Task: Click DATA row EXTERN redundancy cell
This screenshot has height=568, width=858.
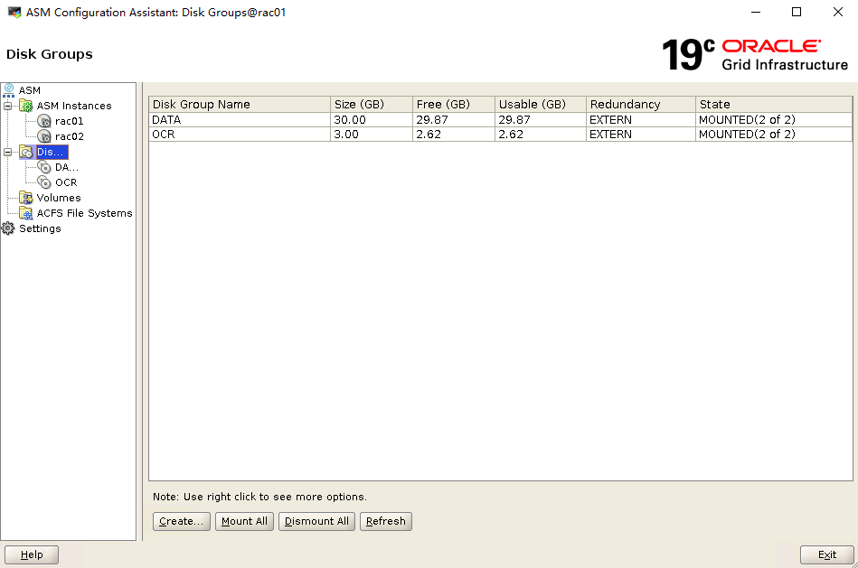Action: tap(641, 120)
